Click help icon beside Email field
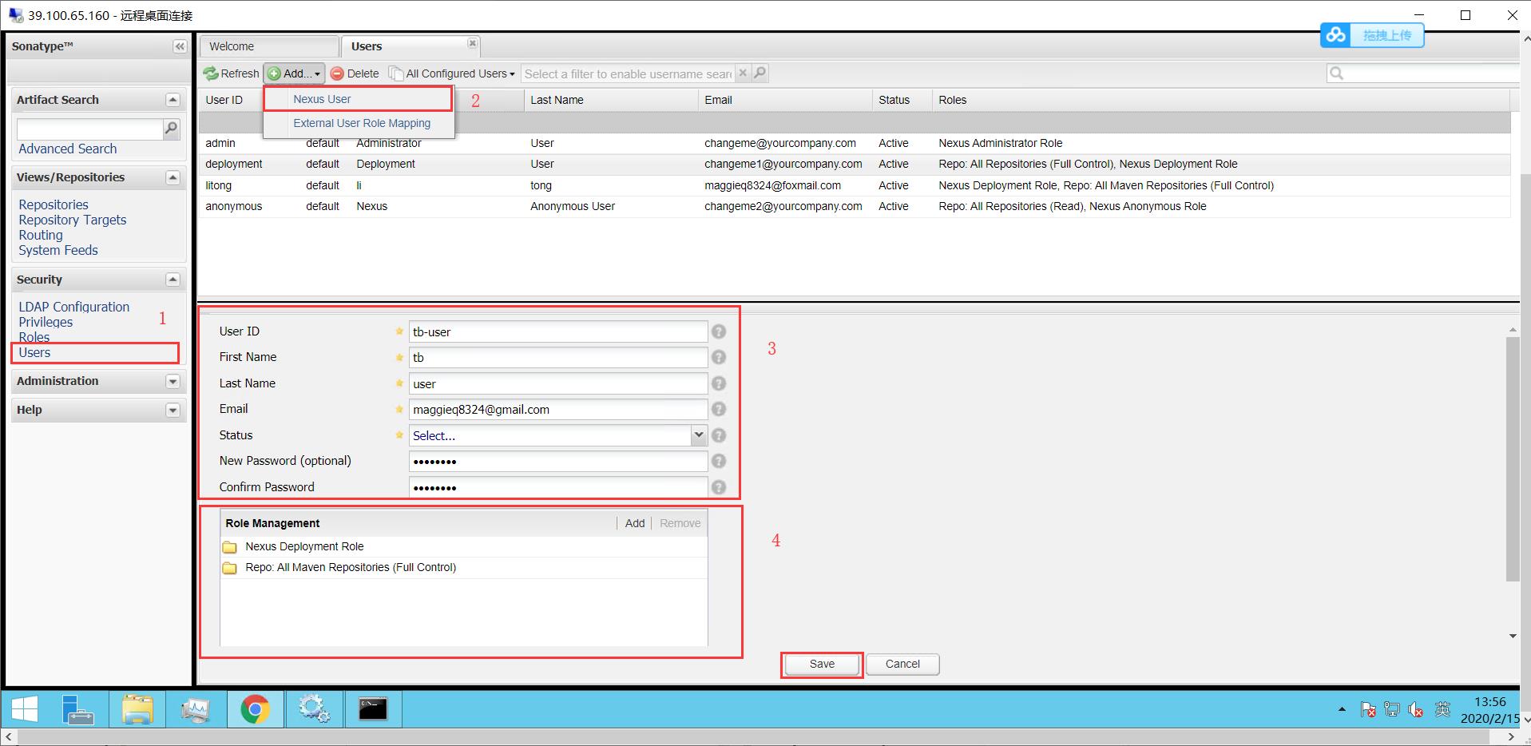 (x=719, y=409)
